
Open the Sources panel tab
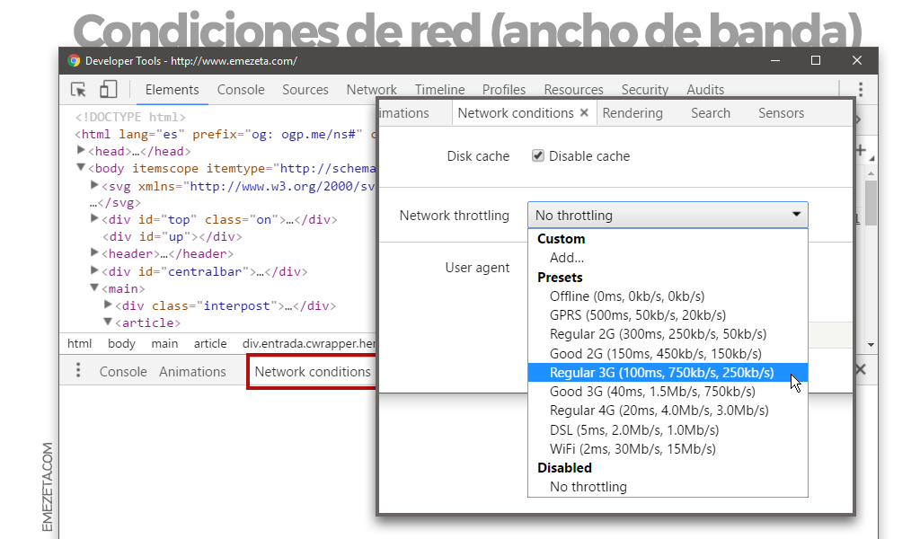tap(305, 90)
